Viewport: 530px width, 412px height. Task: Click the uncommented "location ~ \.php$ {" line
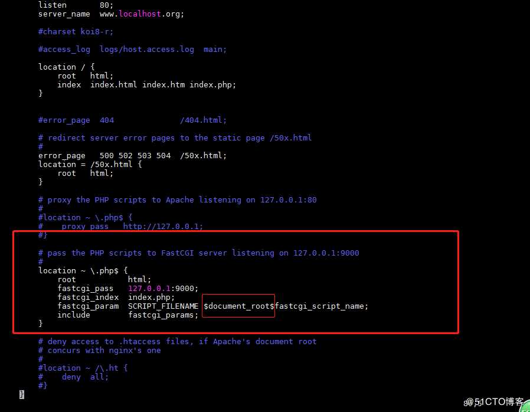point(83,271)
